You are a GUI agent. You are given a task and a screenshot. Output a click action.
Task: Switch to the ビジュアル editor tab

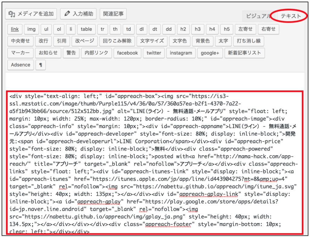coord(258,16)
